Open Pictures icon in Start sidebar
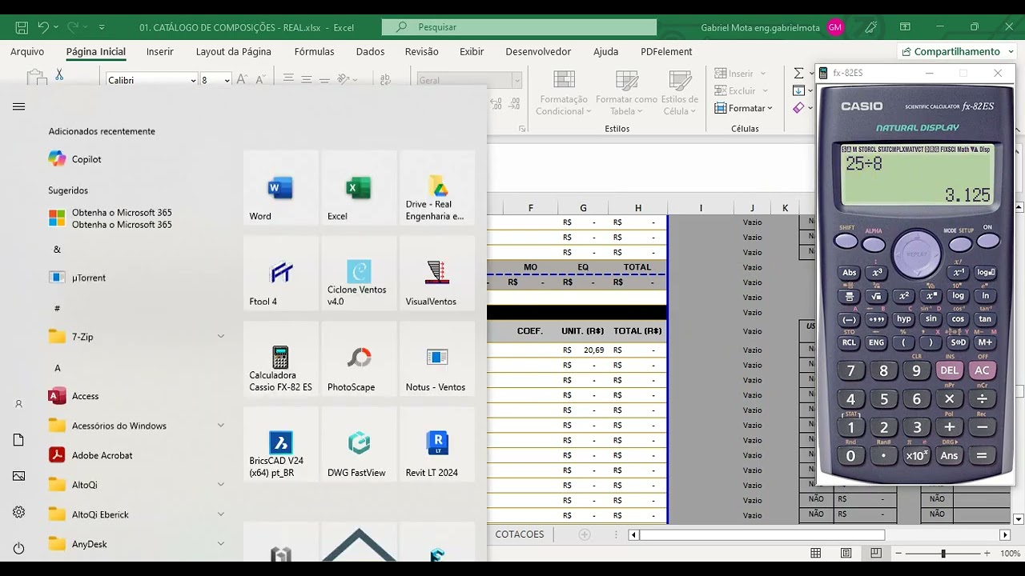This screenshot has height=576, width=1025. click(x=19, y=476)
